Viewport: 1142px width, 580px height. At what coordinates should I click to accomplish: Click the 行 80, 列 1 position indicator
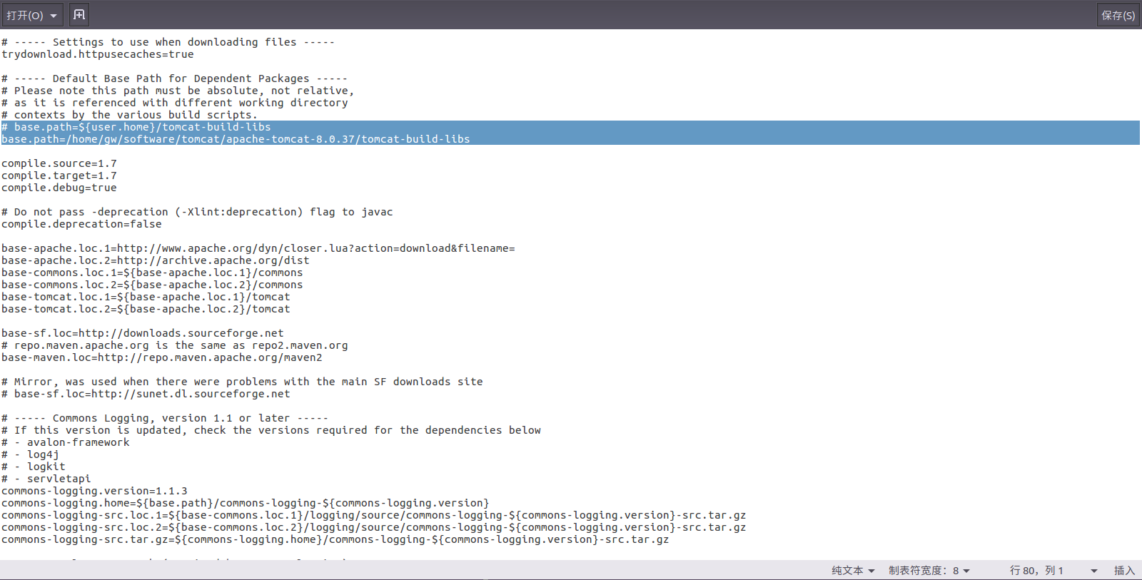tap(1036, 571)
